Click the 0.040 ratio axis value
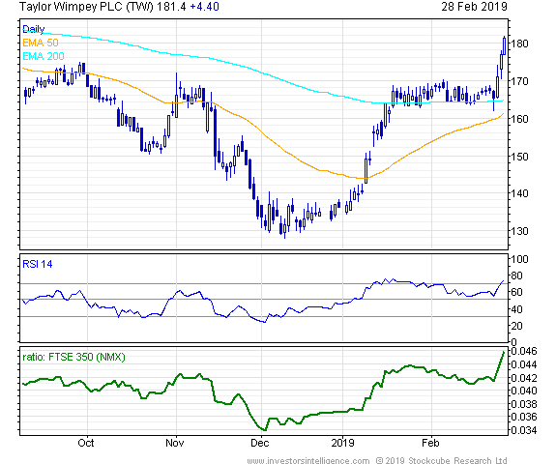The image size is (556, 464). coord(524,391)
